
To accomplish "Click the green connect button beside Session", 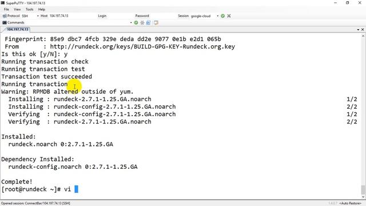I will tap(222, 16).
